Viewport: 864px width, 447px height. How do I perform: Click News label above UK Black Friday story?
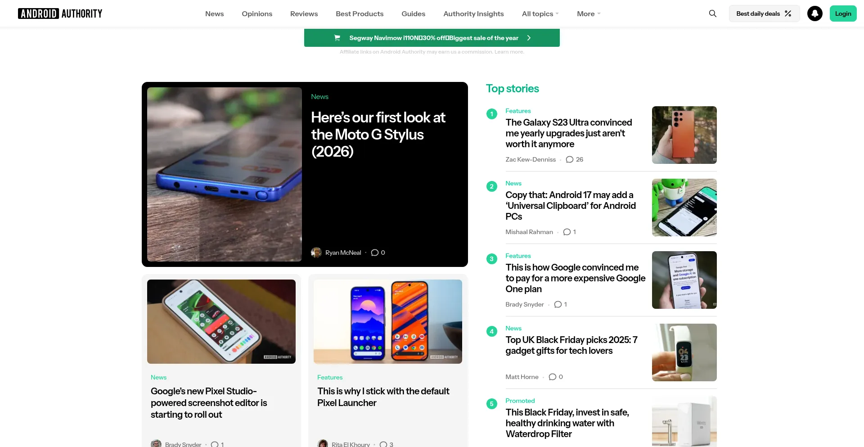pyautogui.click(x=513, y=328)
